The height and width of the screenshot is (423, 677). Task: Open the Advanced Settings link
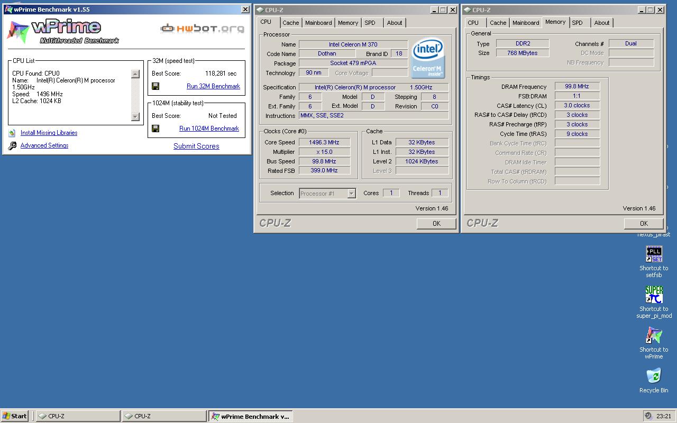coord(44,146)
